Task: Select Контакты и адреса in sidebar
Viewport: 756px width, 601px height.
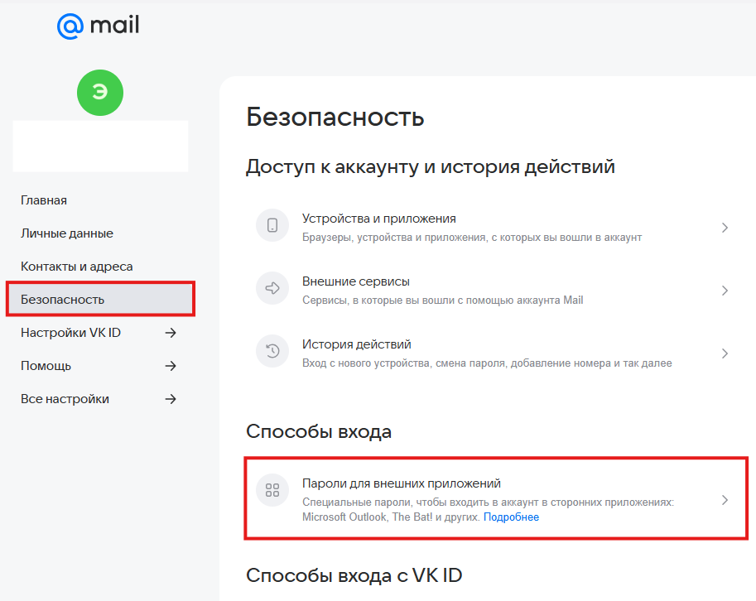Action: click(x=77, y=267)
